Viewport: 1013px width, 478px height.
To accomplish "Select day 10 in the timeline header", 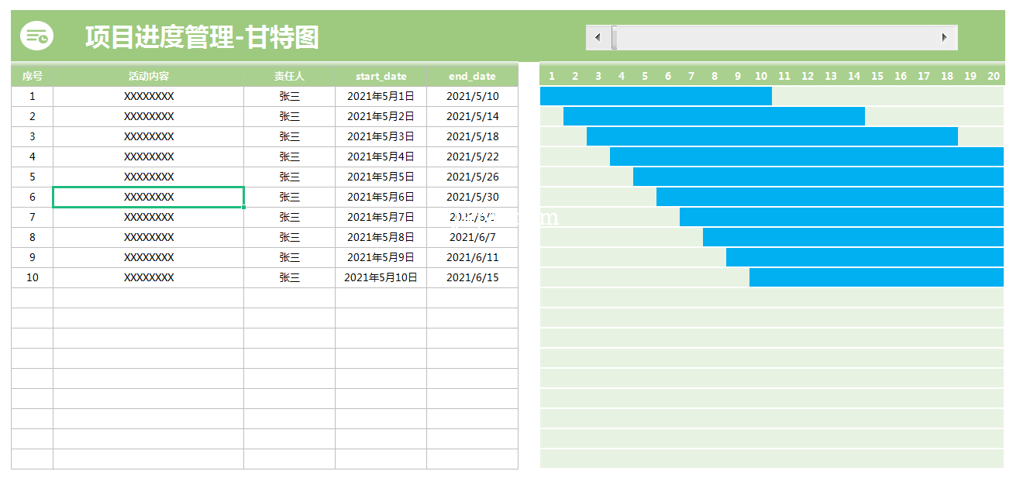I will click(761, 76).
